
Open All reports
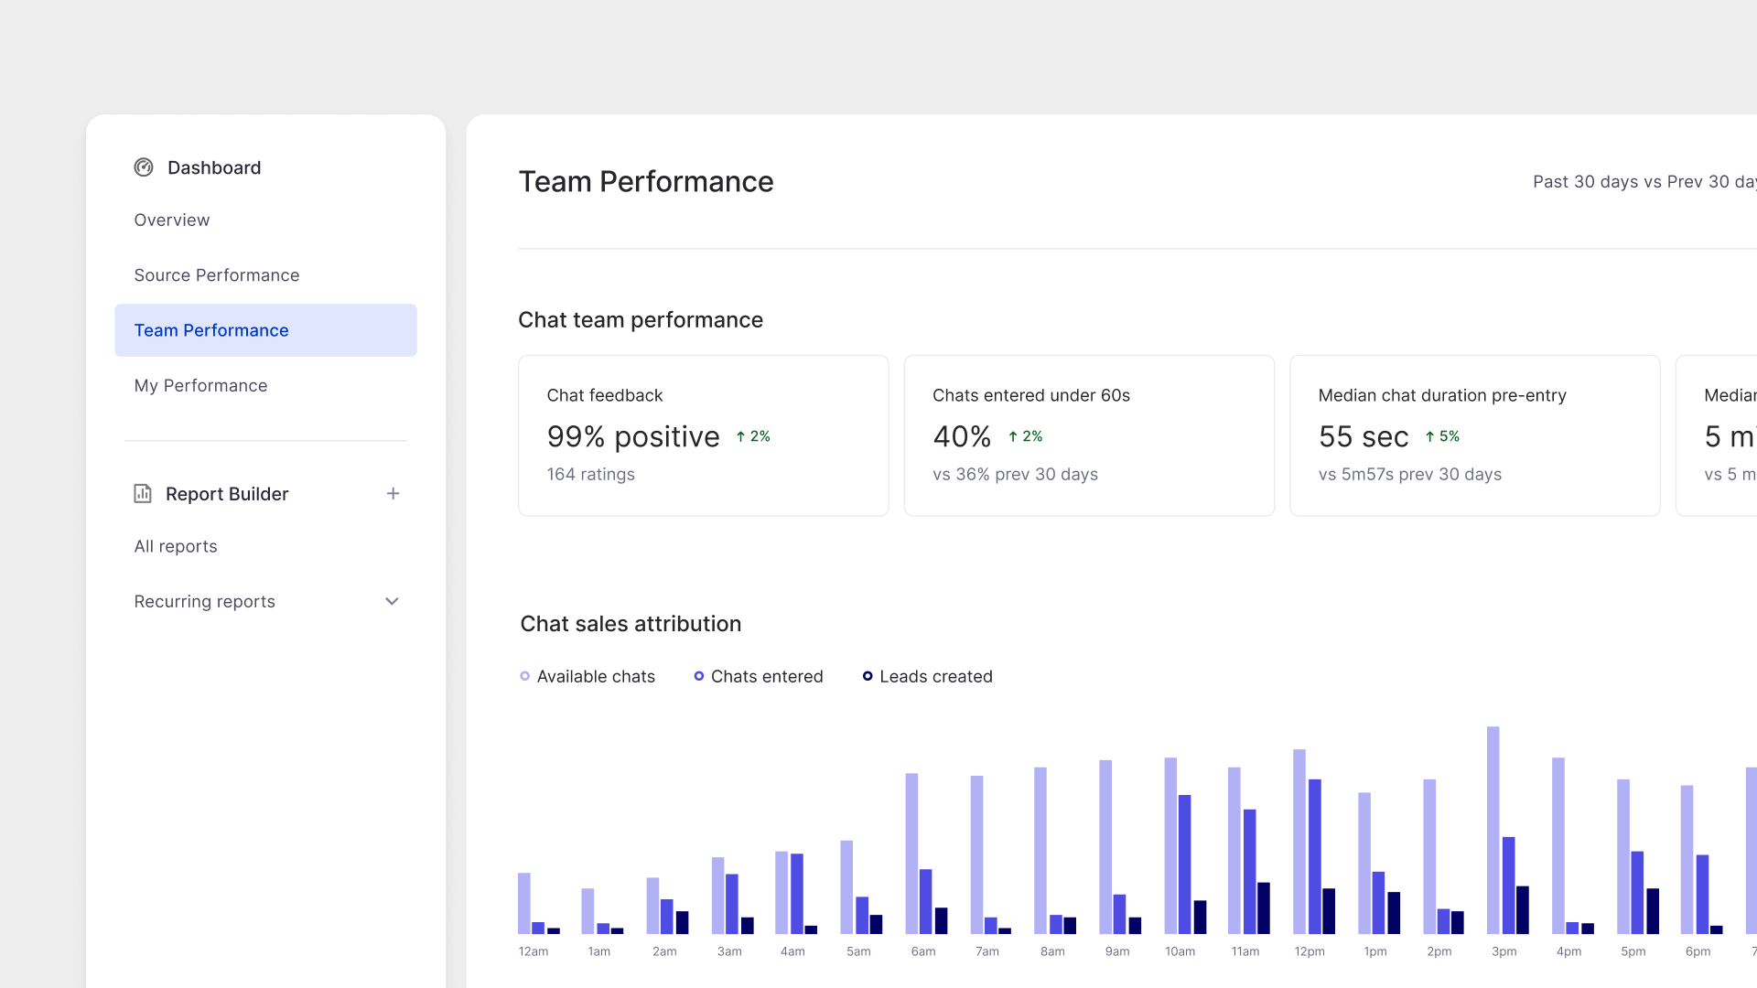[176, 547]
